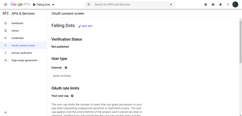Go to Dashboard
This screenshot has width=242, height=116.
pos(17,23)
